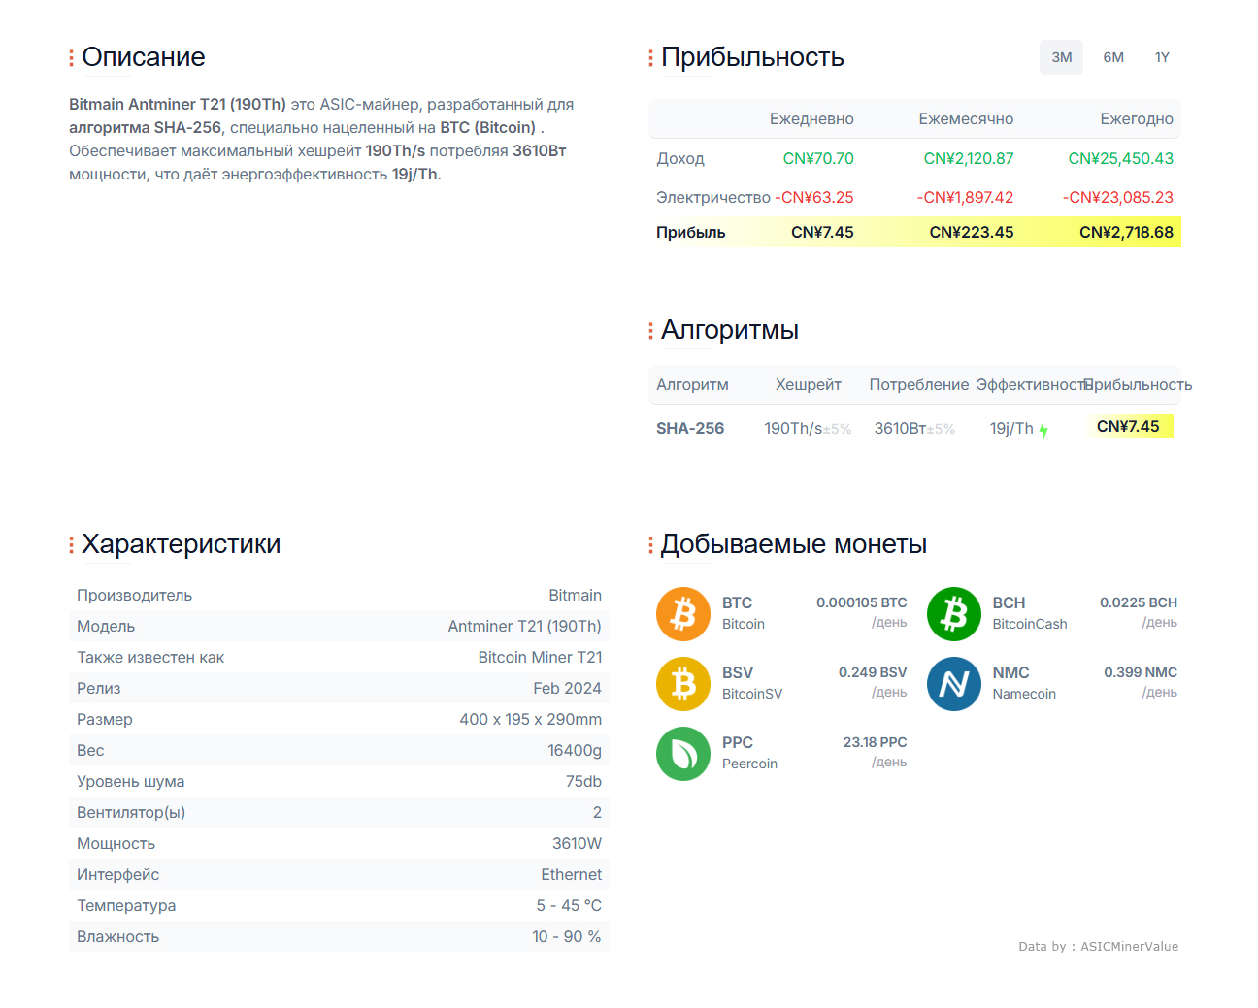Image resolution: width=1258 pixels, height=1008 pixels.
Task: Click the Namecoin NMC blue coin icon
Action: [954, 684]
